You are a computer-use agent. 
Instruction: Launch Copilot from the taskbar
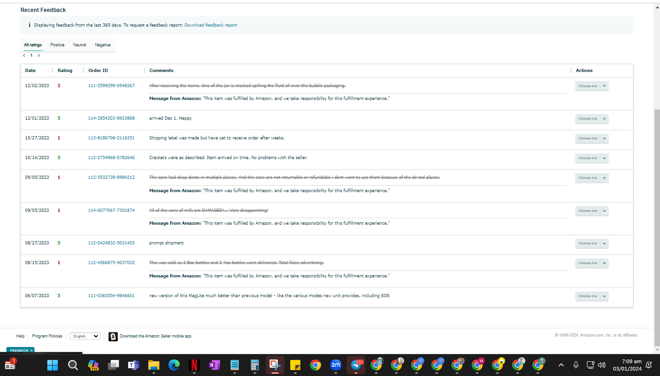click(93, 365)
